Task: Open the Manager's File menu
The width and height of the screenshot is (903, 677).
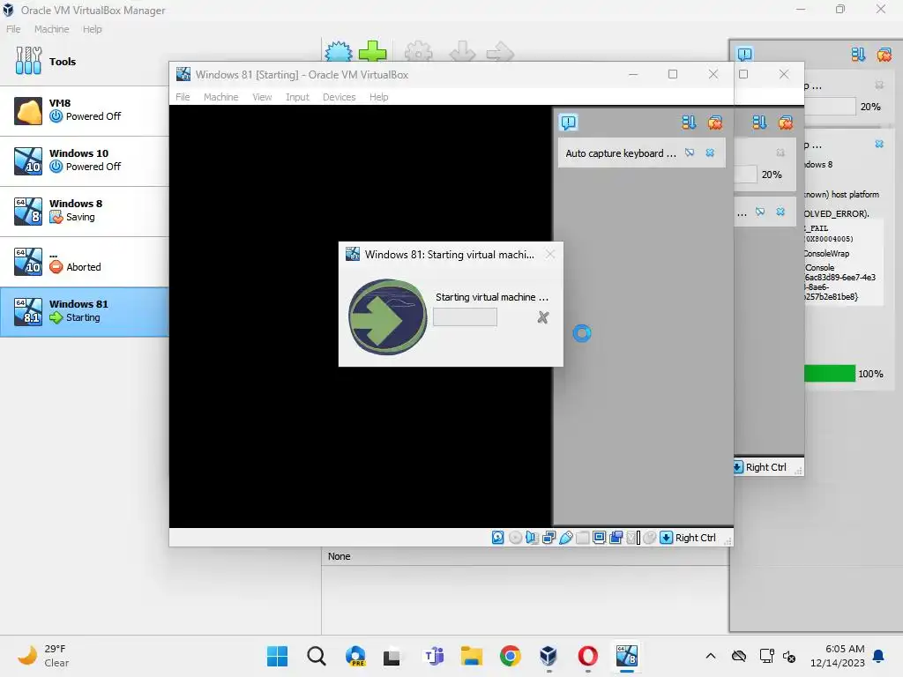Action: pyautogui.click(x=13, y=29)
